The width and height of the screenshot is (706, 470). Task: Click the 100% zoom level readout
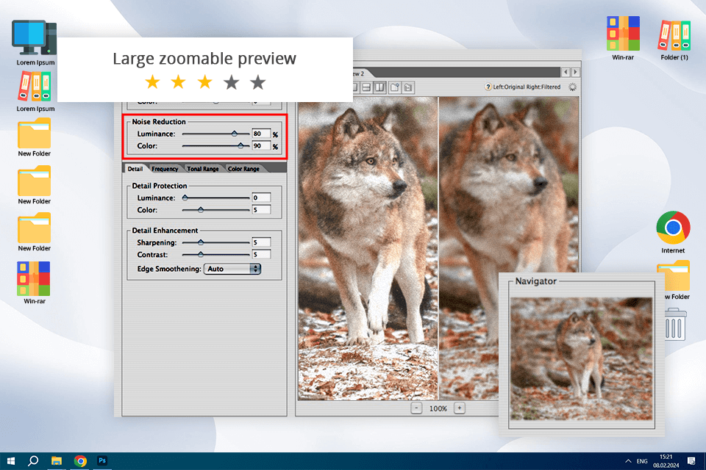(x=438, y=409)
